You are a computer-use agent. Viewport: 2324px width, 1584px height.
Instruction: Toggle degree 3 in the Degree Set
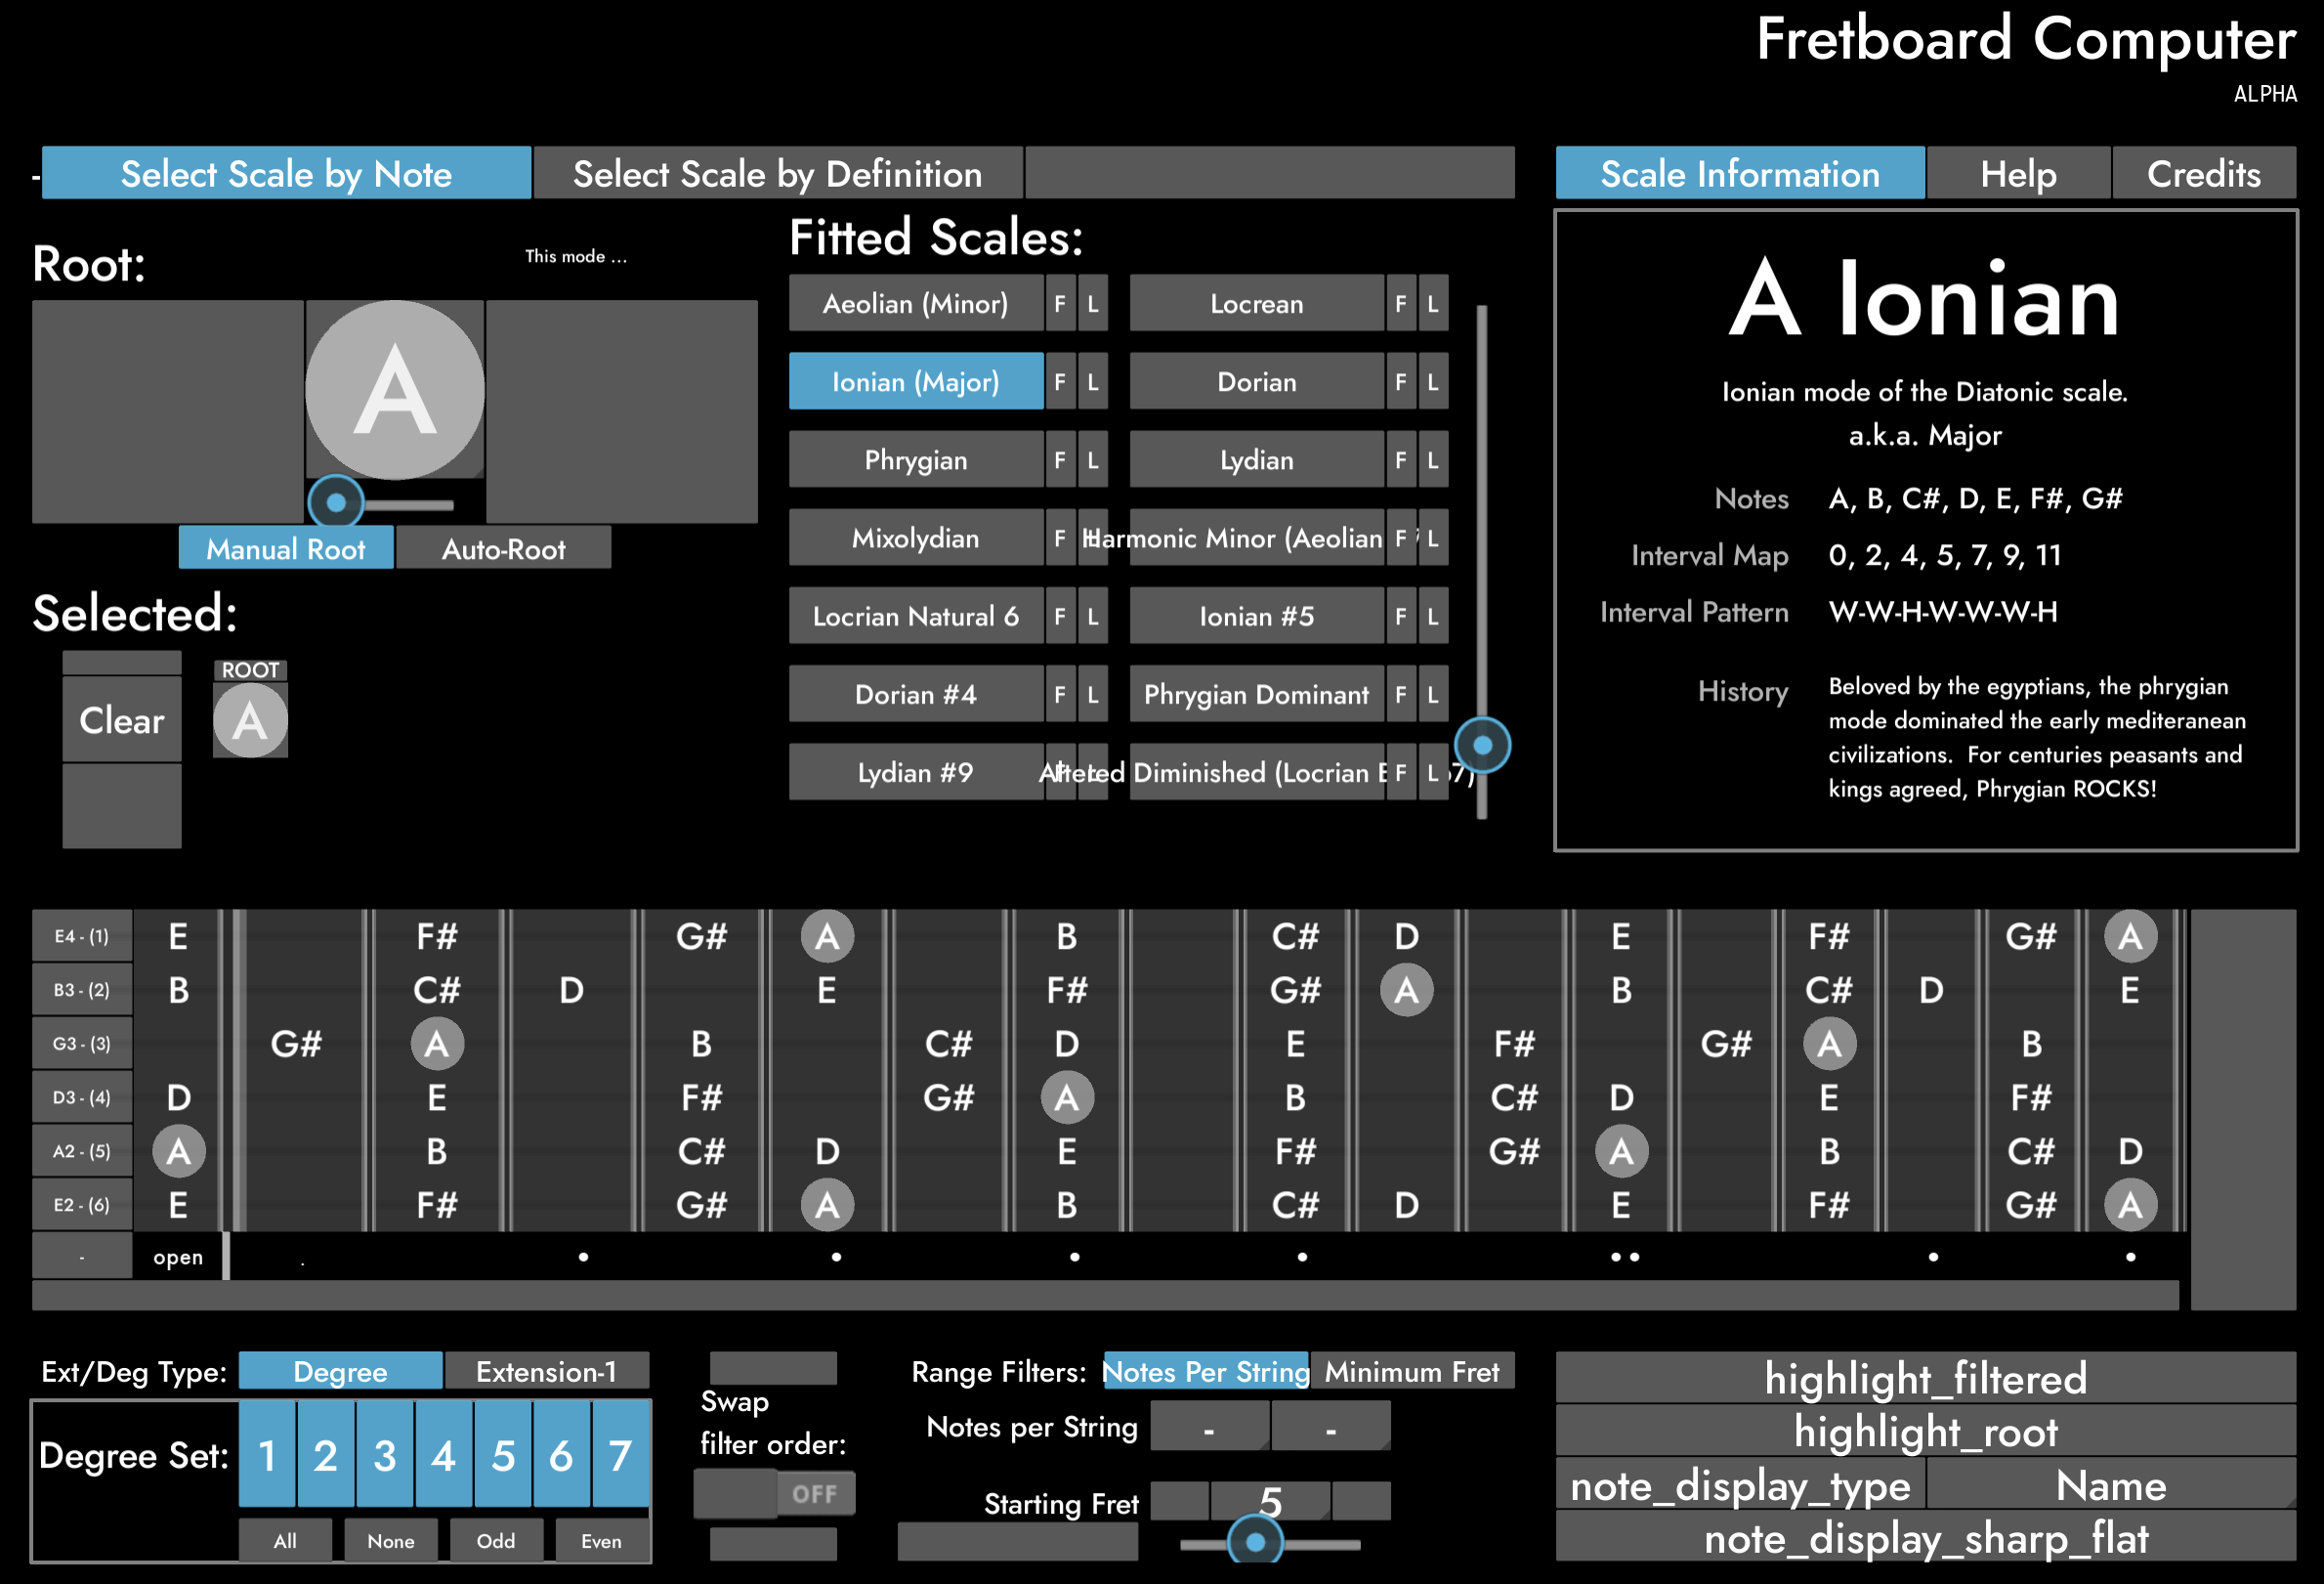pos(384,1455)
